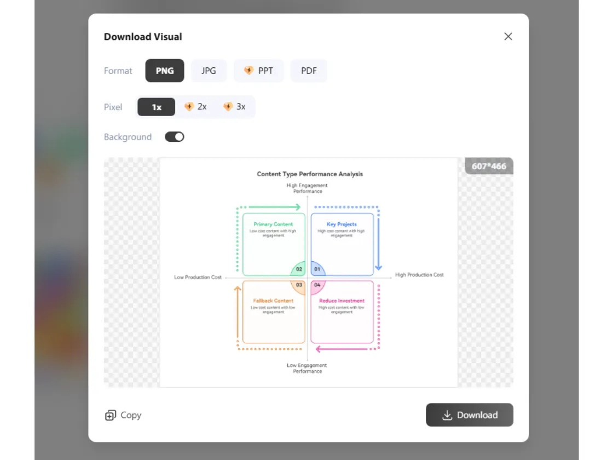
Task: Click the orange 03 quadrant badge
Action: (x=298, y=285)
